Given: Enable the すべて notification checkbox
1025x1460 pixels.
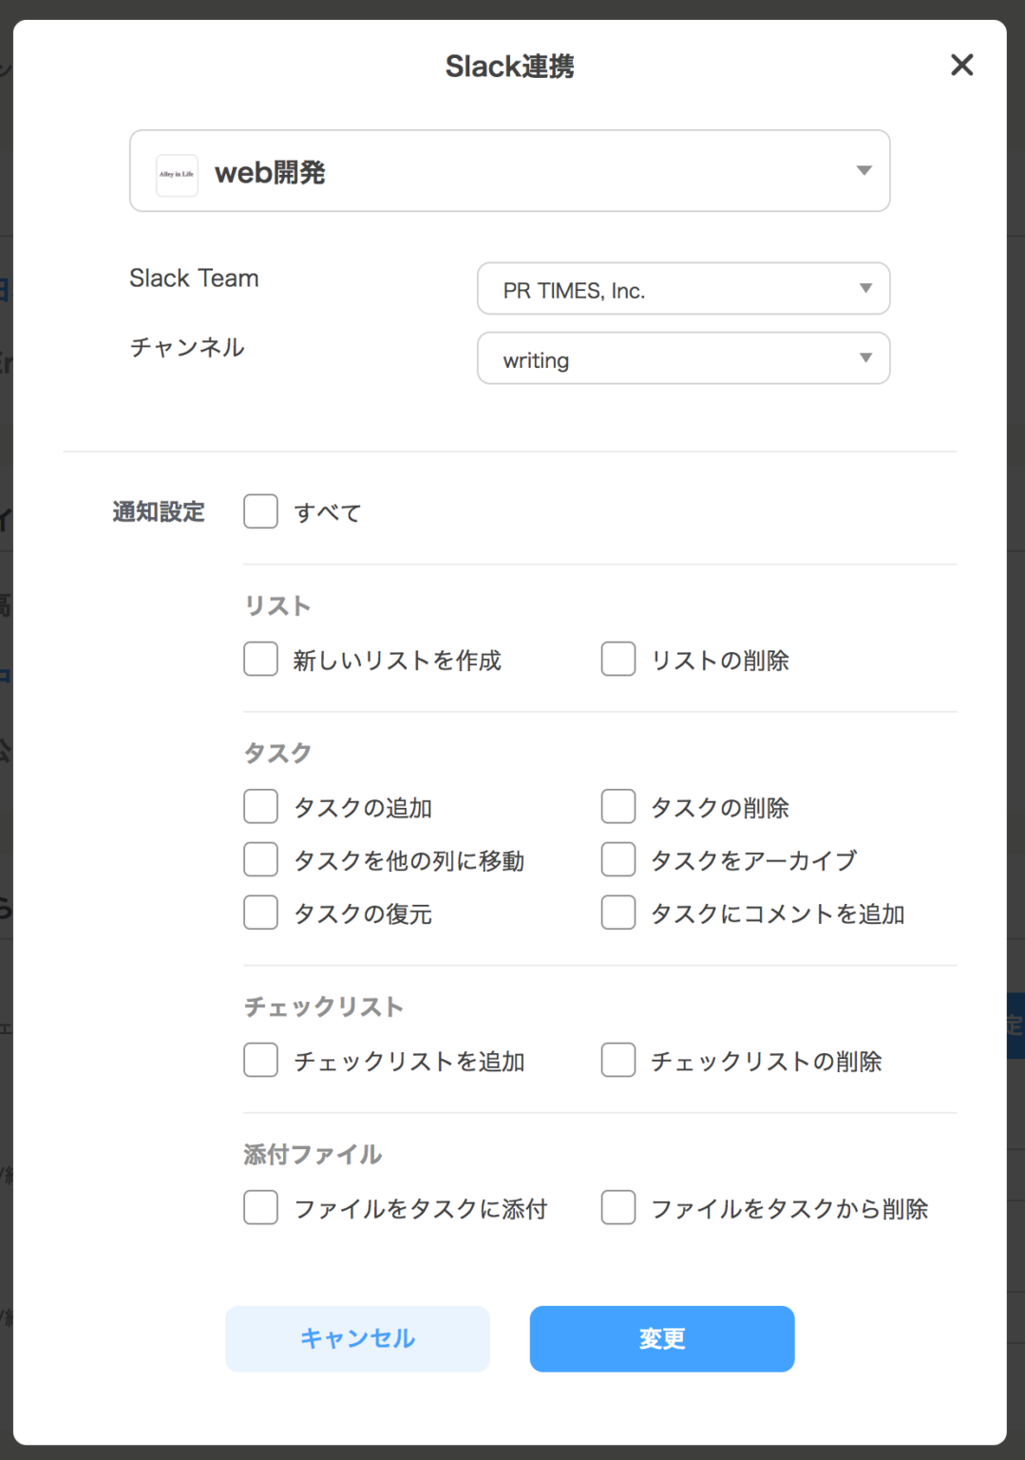Looking at the screenshot, I should (259, 511).
